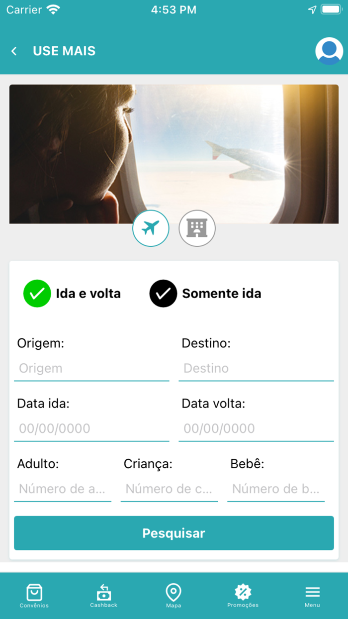Open the Mapa section
348x619 pixels.
(x=174, y=595)
